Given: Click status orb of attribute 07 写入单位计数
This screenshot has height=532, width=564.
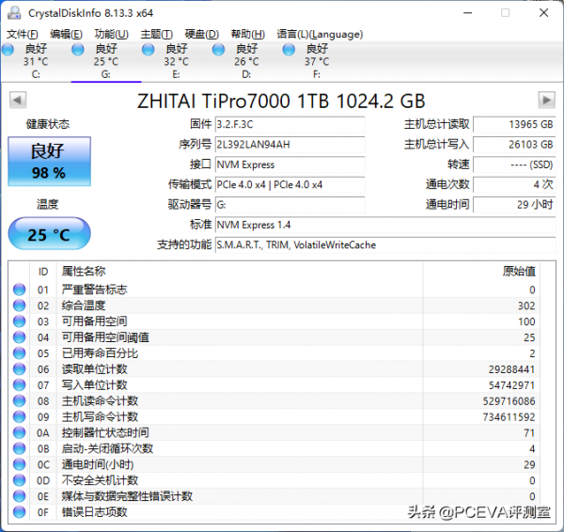Looking at the screenshot, I should point(20,384).
